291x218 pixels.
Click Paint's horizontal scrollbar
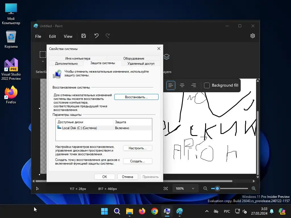coord(134,181)
